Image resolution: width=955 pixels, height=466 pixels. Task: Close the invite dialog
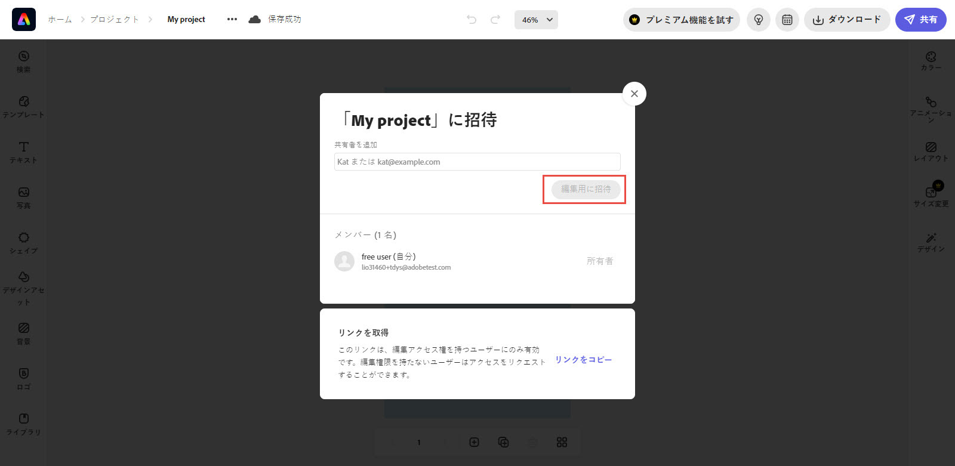[634, 94]
